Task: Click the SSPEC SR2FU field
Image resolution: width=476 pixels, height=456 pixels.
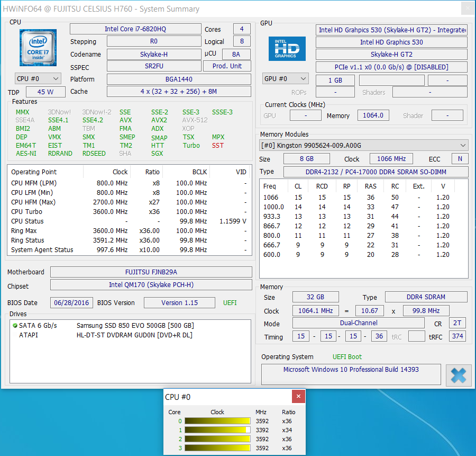Action: point(154,66)
